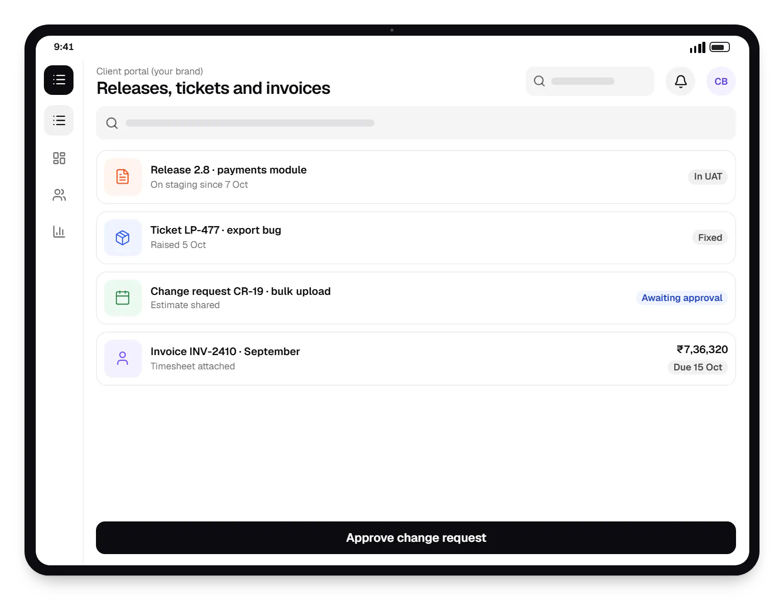
Task: Click 'Releases, tickets and invoices' heading
Action: tap(213, 88)
